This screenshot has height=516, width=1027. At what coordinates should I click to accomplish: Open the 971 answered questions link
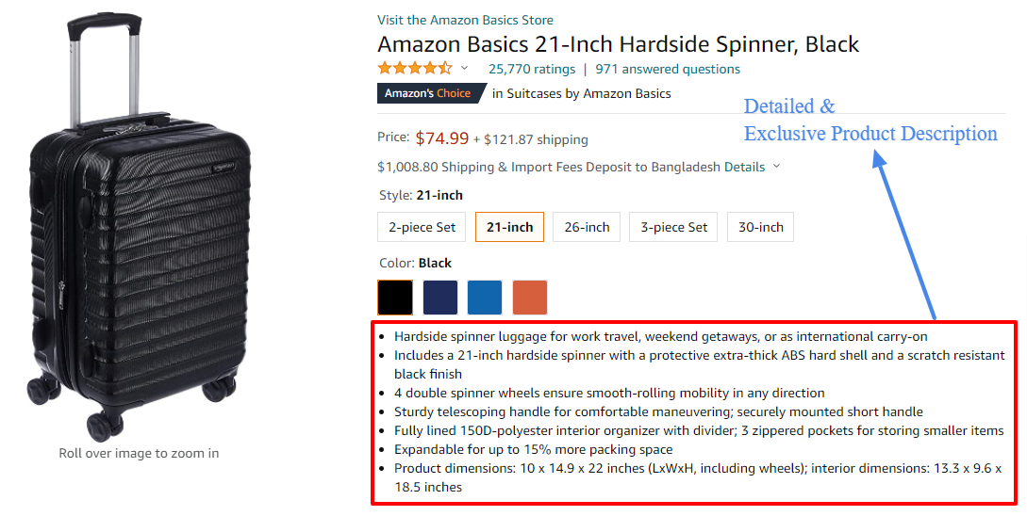pyautogui.click(x=668, y=69)
